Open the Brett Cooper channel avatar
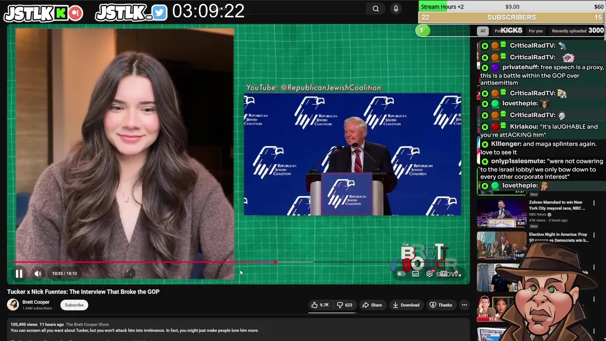Screen dimensions: 606x341 (13, 305)
